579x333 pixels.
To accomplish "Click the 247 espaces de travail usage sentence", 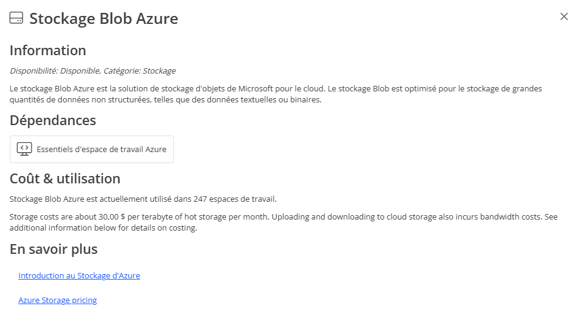I will point(143,199).
